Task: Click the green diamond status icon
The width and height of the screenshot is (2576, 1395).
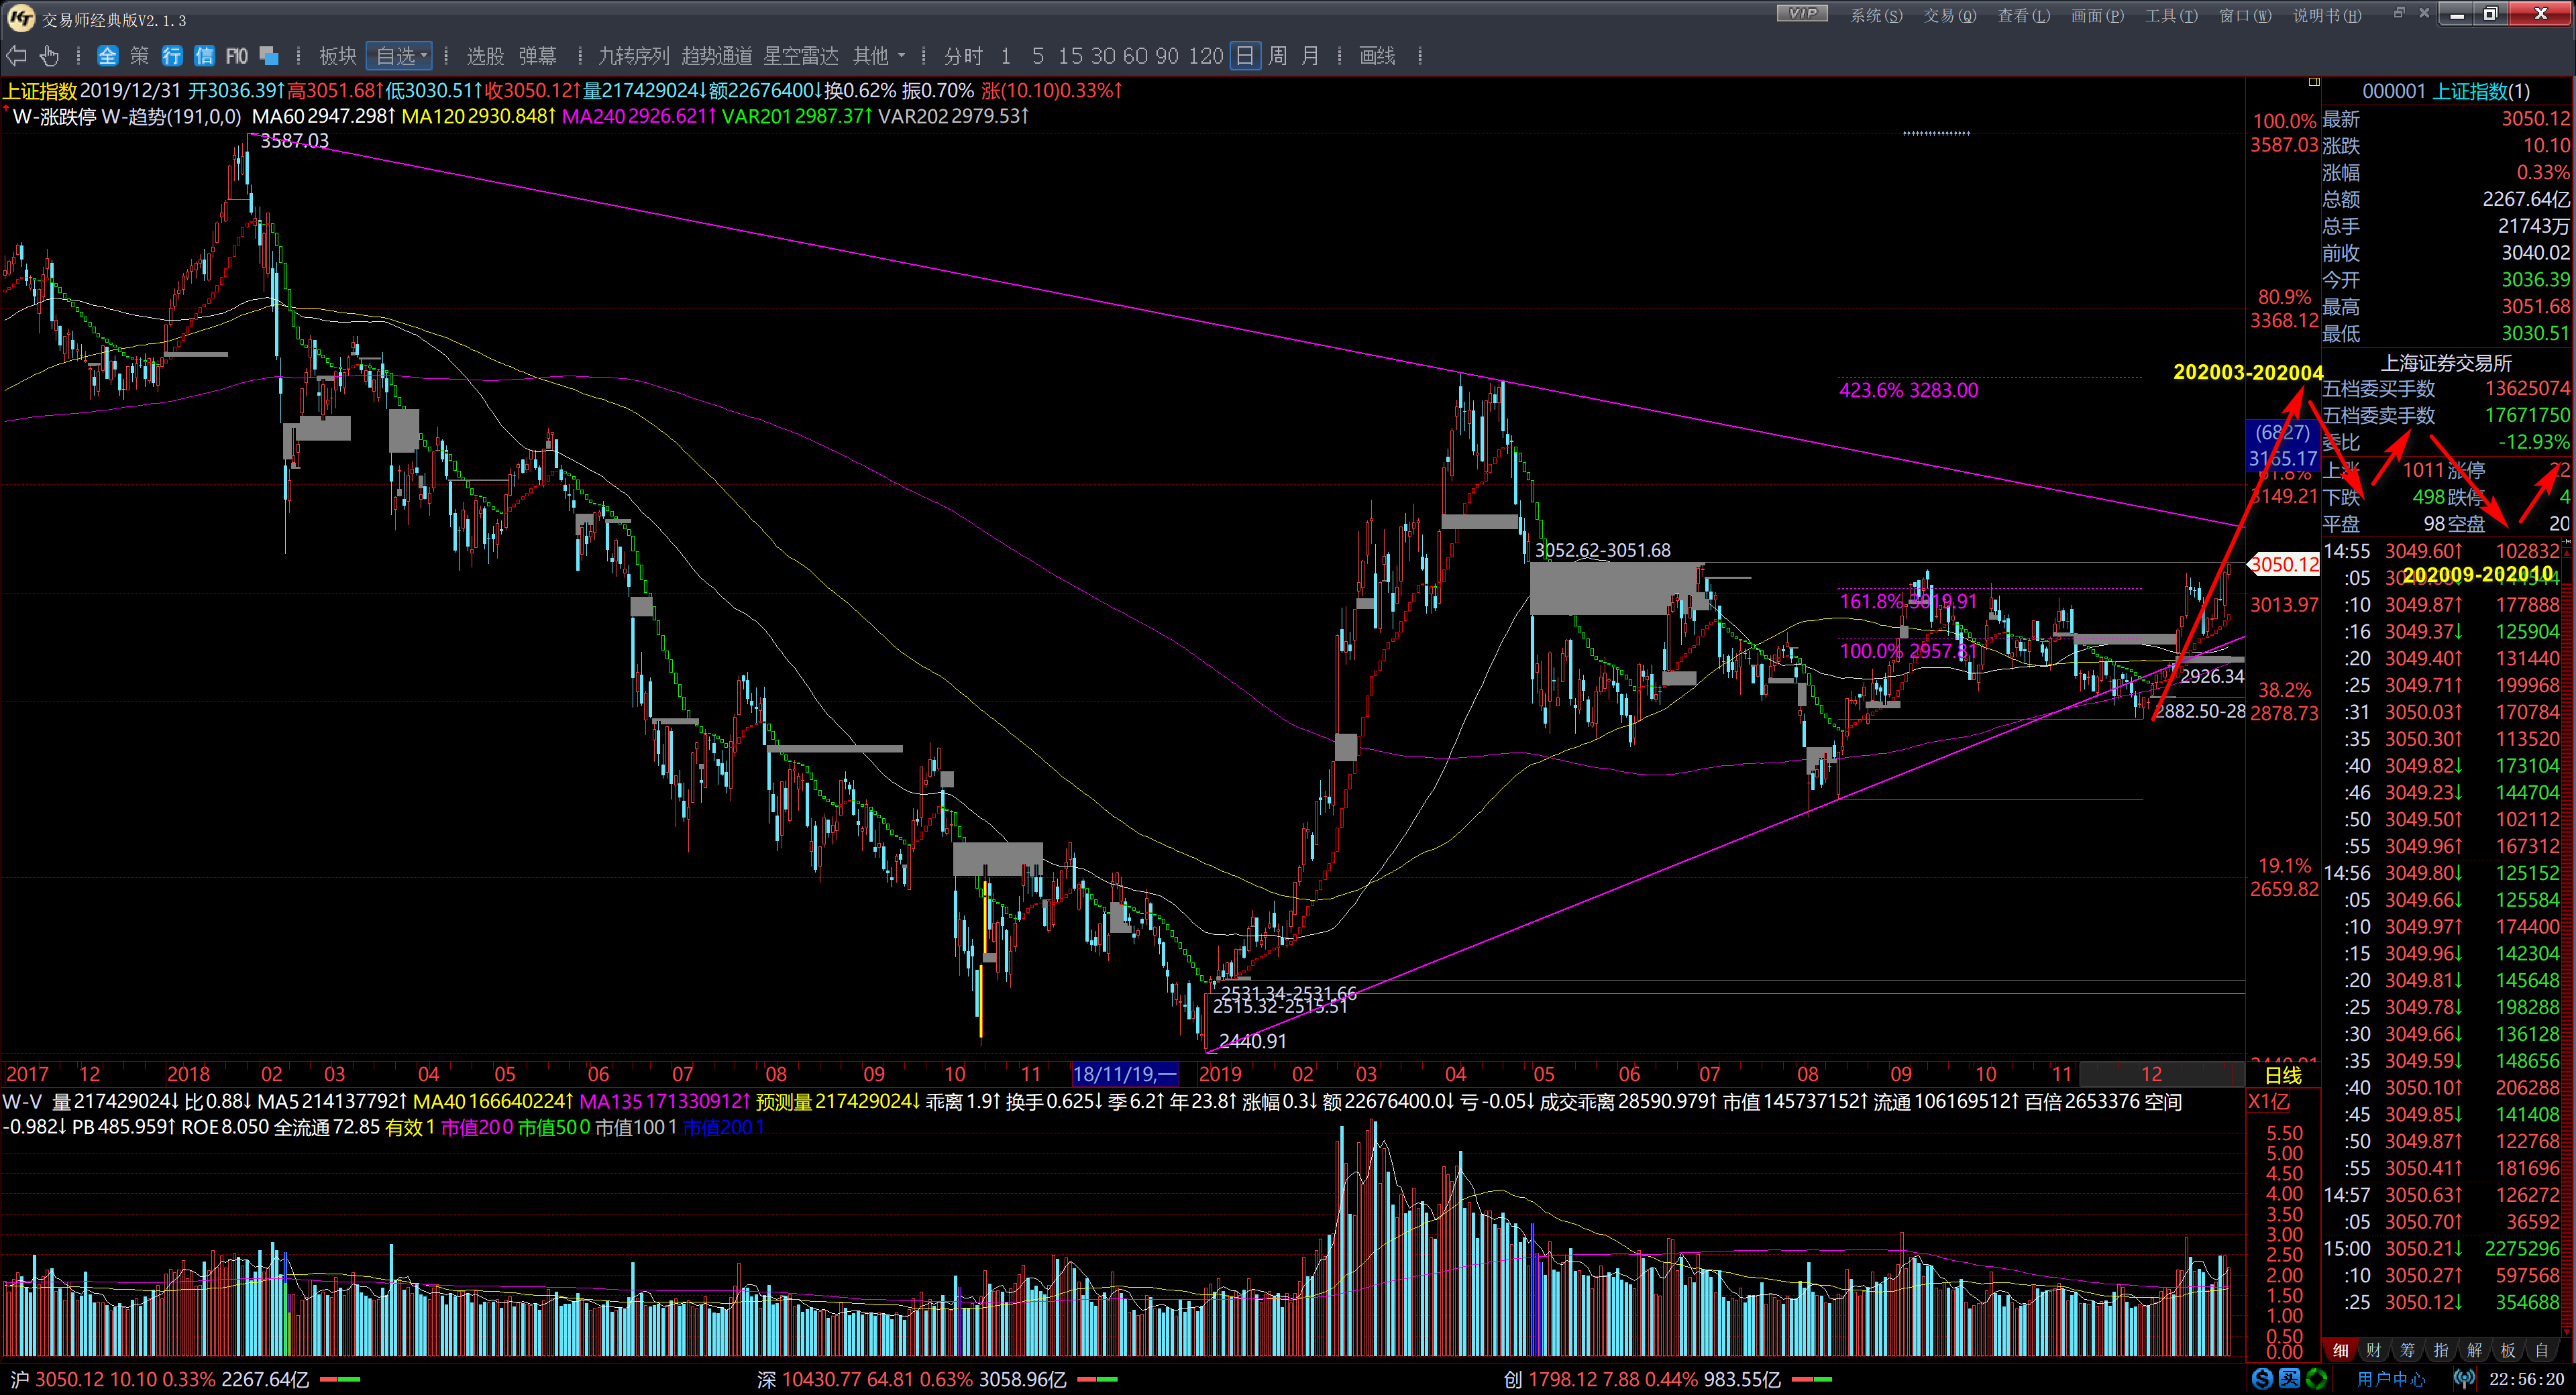Action: tap(2316, 1379)
